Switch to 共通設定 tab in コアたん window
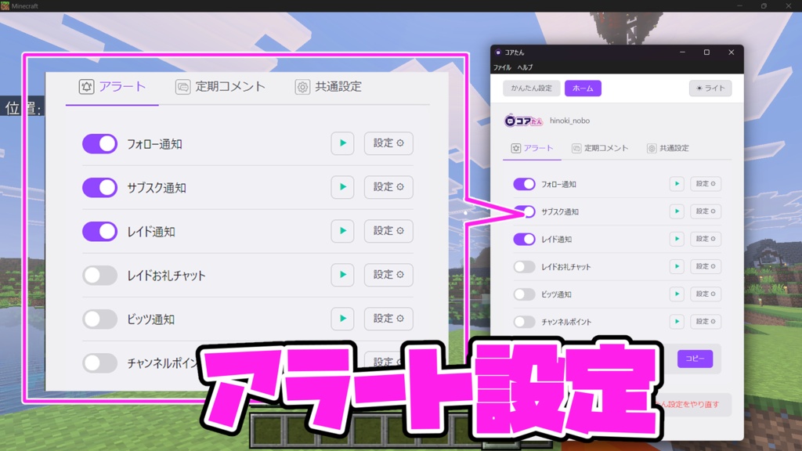This screenshot has width=802, height=451. 668,148
